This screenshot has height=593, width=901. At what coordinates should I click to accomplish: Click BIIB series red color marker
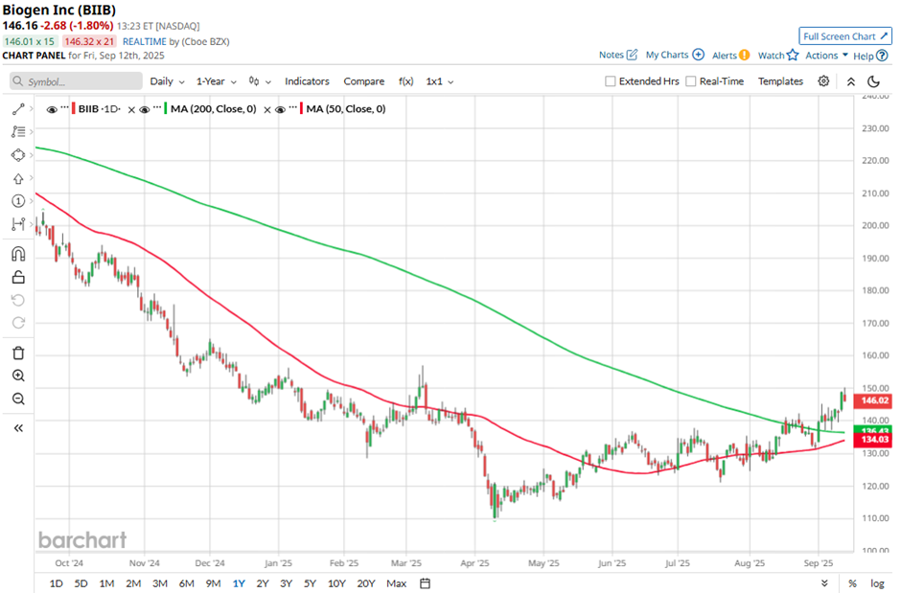tap(74, 109)
